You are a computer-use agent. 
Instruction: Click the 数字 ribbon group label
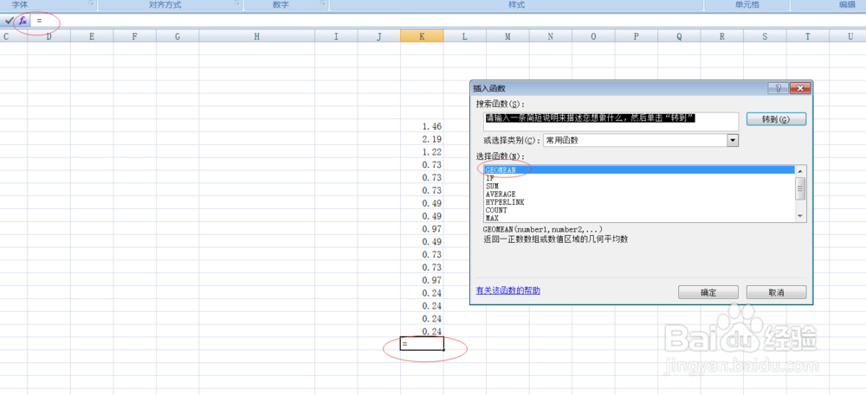coord(281,4)
